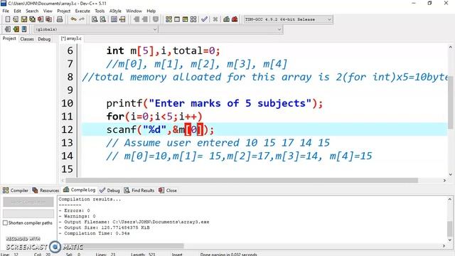The height and width of the screenshot is (256, 455).
Task: Switch to the Find Results bottom tab
Action: click(139, 191)
